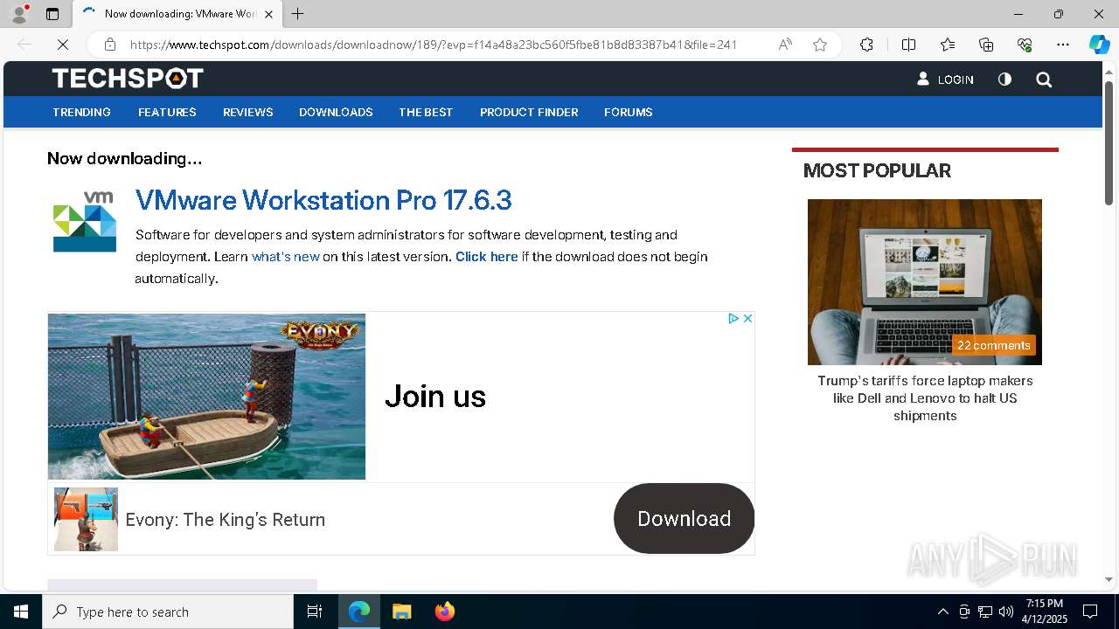The width and height of the screenshot is (1119, 629).
Task: Open File Explorer from taskbar
Action: click(401, 612)
